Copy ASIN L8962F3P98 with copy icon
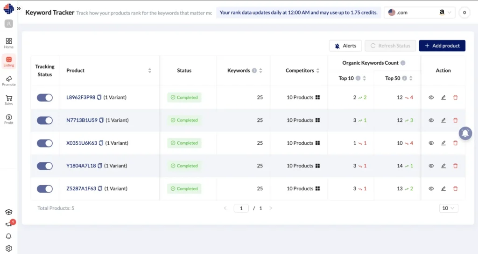 pyautogui.click(x=99, y=97)
